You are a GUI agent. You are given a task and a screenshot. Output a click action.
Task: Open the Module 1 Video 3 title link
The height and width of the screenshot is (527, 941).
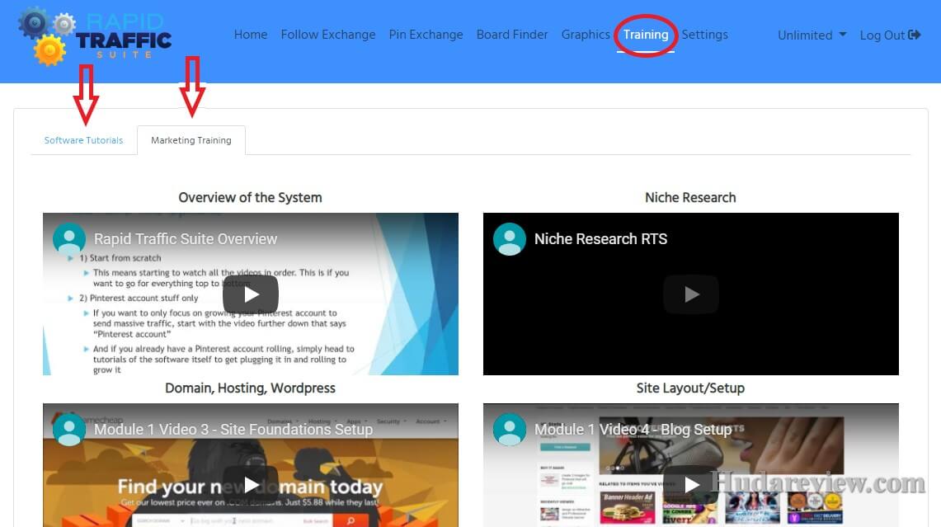pyautogui.click(x=233, y=429)
